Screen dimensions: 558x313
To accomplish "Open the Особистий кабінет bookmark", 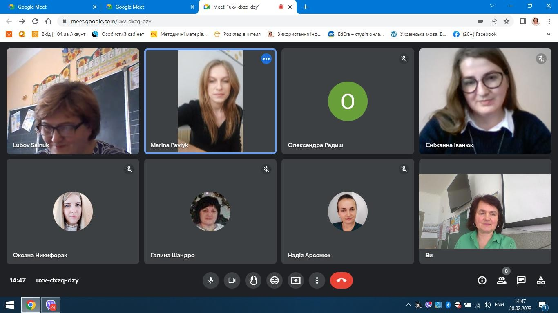I will coord(118,34).
